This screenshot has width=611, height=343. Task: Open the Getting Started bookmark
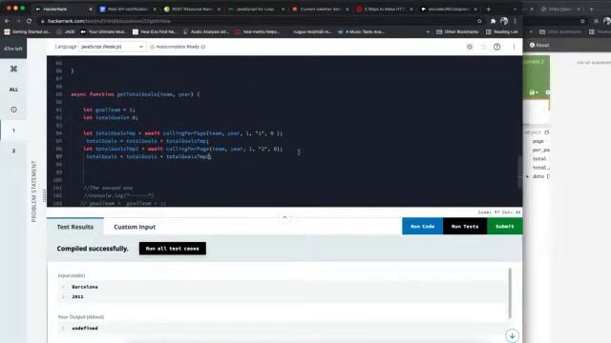click(x=28, y=31)
